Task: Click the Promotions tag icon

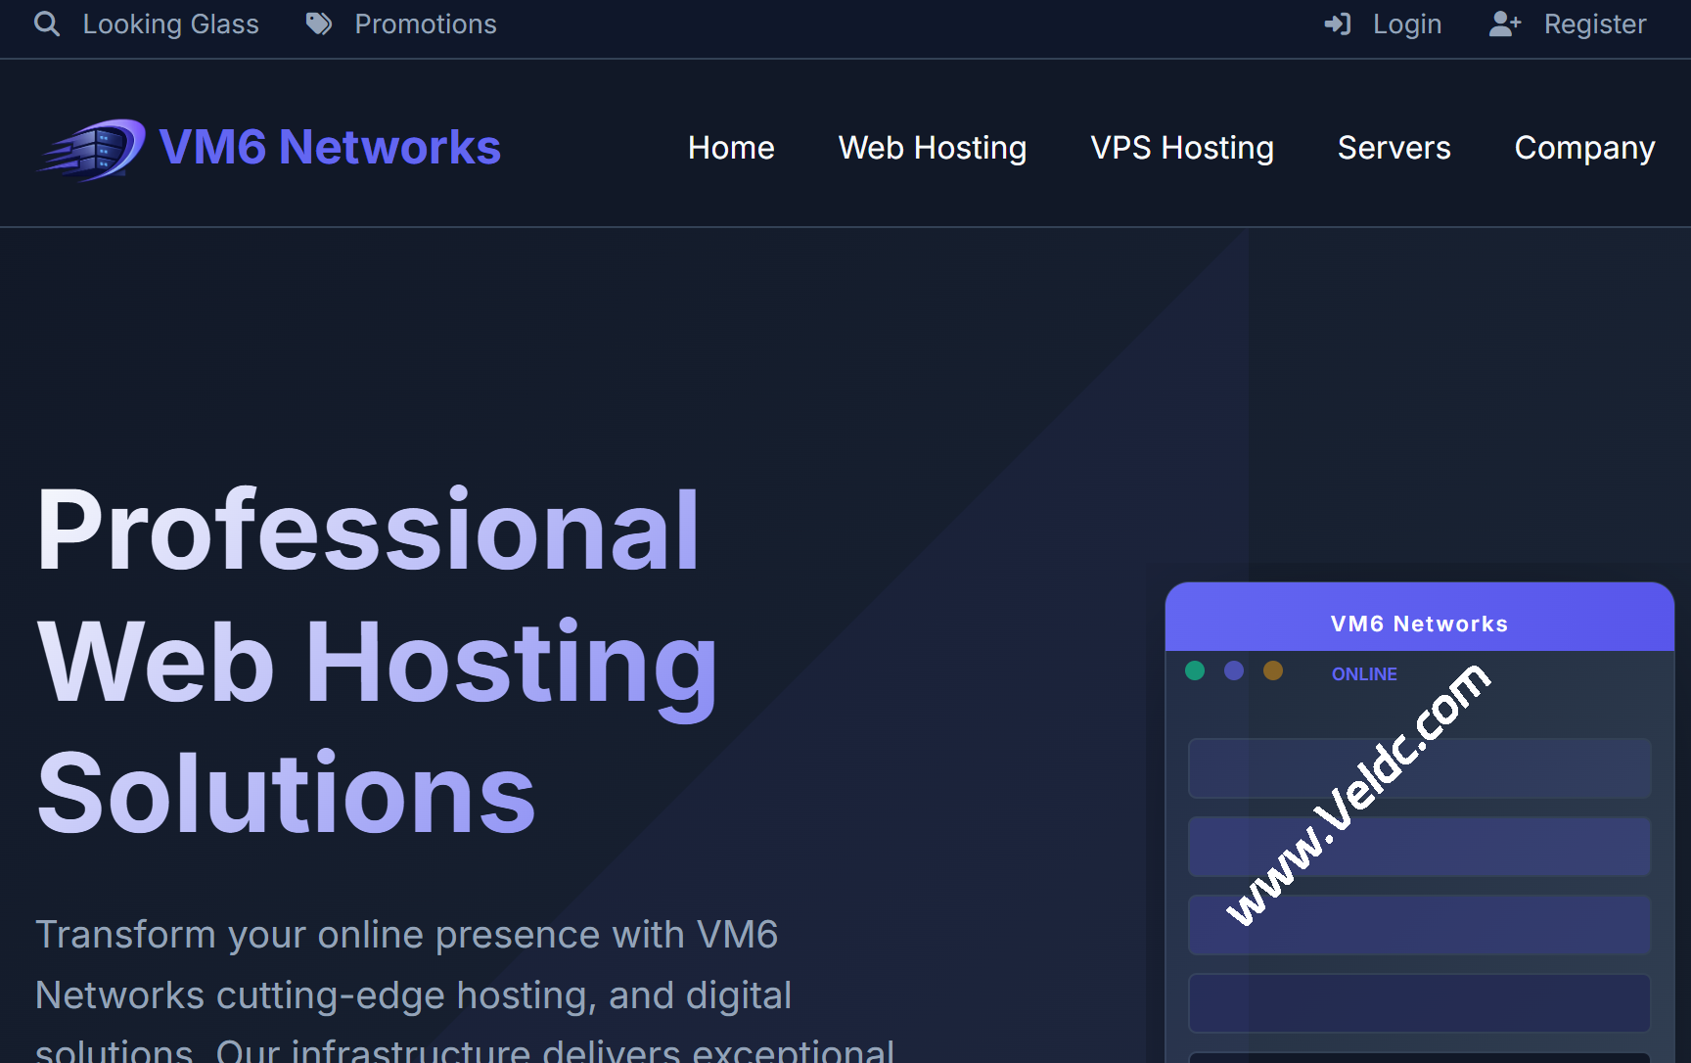Action: click(319, 23)
